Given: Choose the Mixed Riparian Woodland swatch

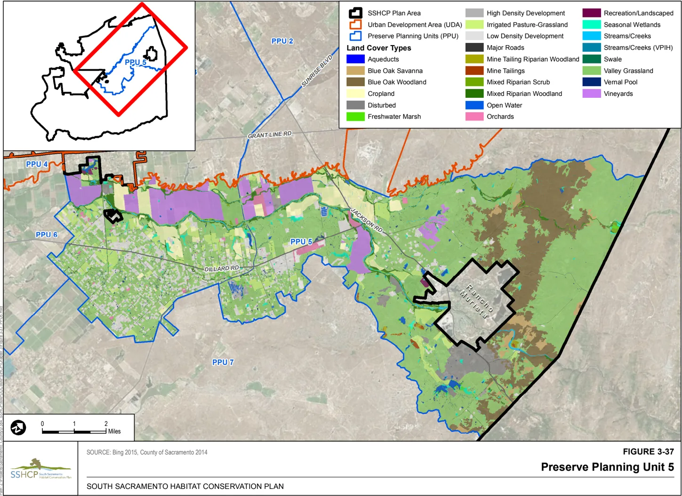Looking at the screenshot, I should 474,94.
